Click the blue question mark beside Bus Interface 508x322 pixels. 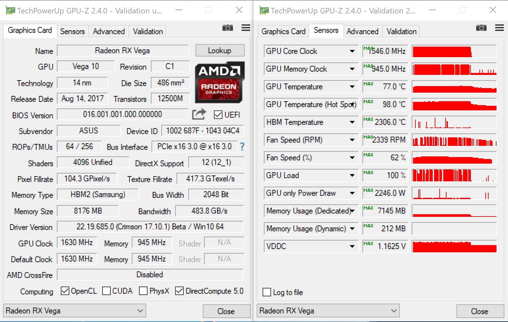(242, 147)
